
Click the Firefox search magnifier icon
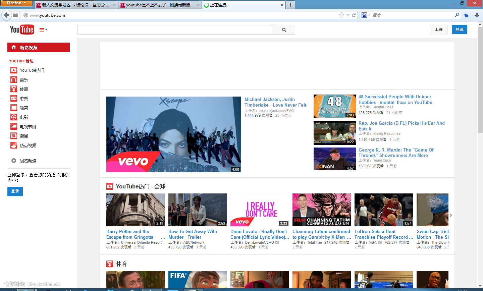coord(457,15)
